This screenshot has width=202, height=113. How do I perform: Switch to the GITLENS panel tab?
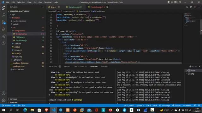[x=104, y=67]
